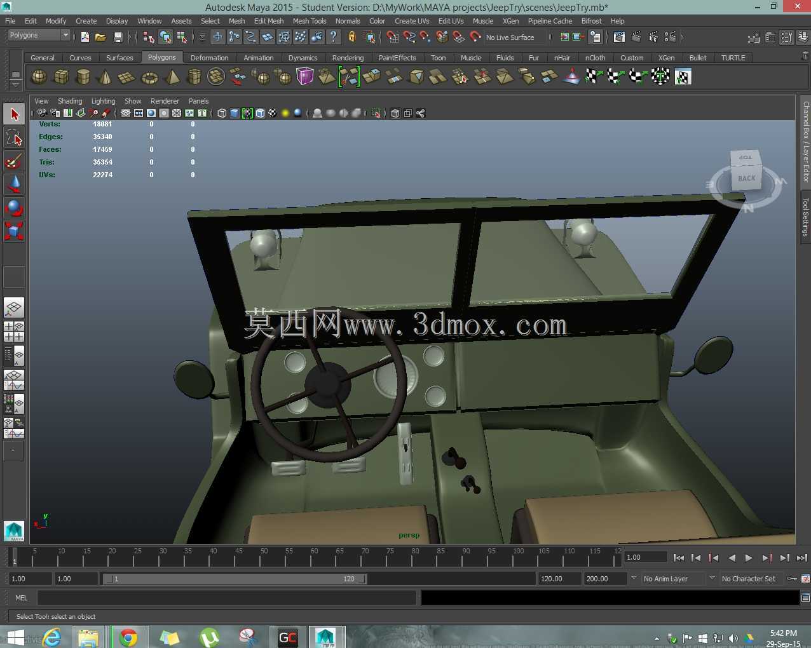
Task: Switch to the Rendering shelf tab
Action: coord(348,58)
